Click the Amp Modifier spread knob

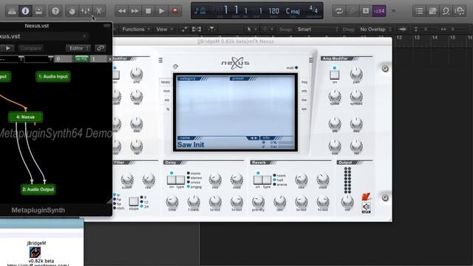pos(356,96)
